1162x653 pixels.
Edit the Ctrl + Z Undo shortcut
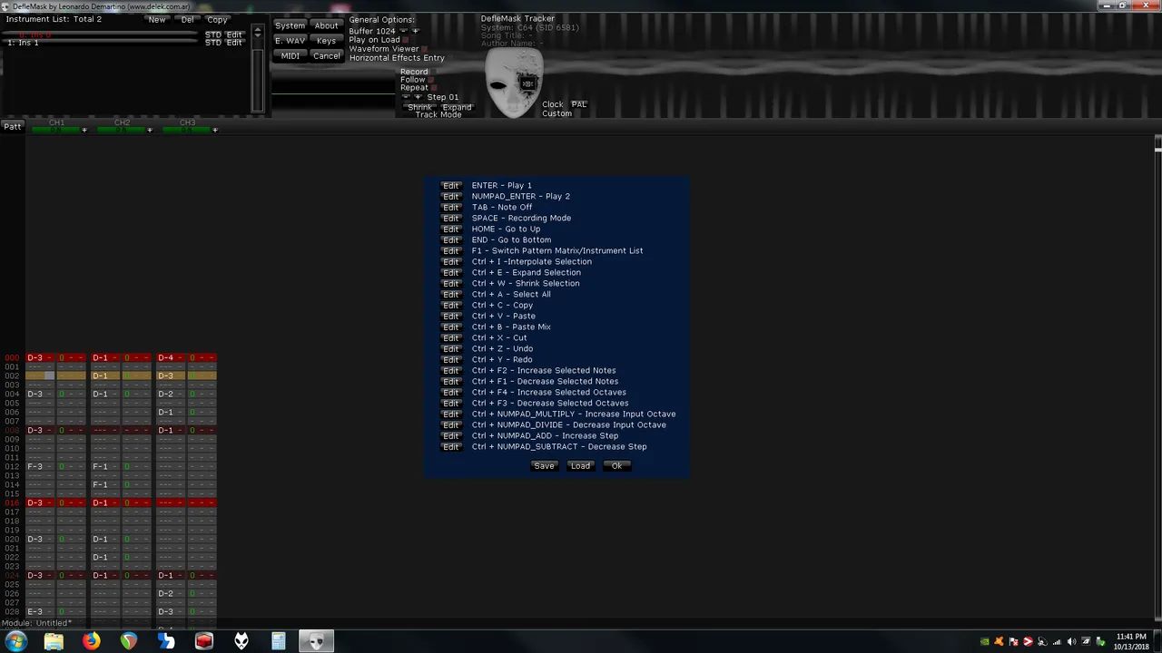[451, 349]
